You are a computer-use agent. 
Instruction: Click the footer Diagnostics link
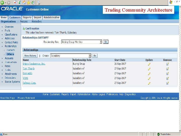click(x=130, y=94)
